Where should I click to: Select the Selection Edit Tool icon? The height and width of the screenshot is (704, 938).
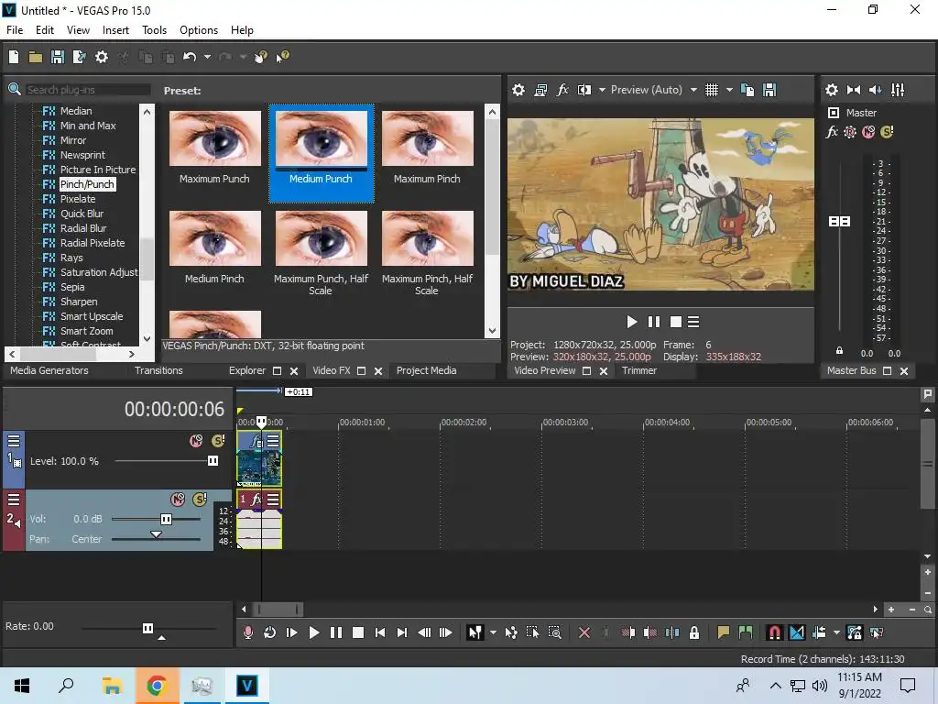tap(532, 632)
